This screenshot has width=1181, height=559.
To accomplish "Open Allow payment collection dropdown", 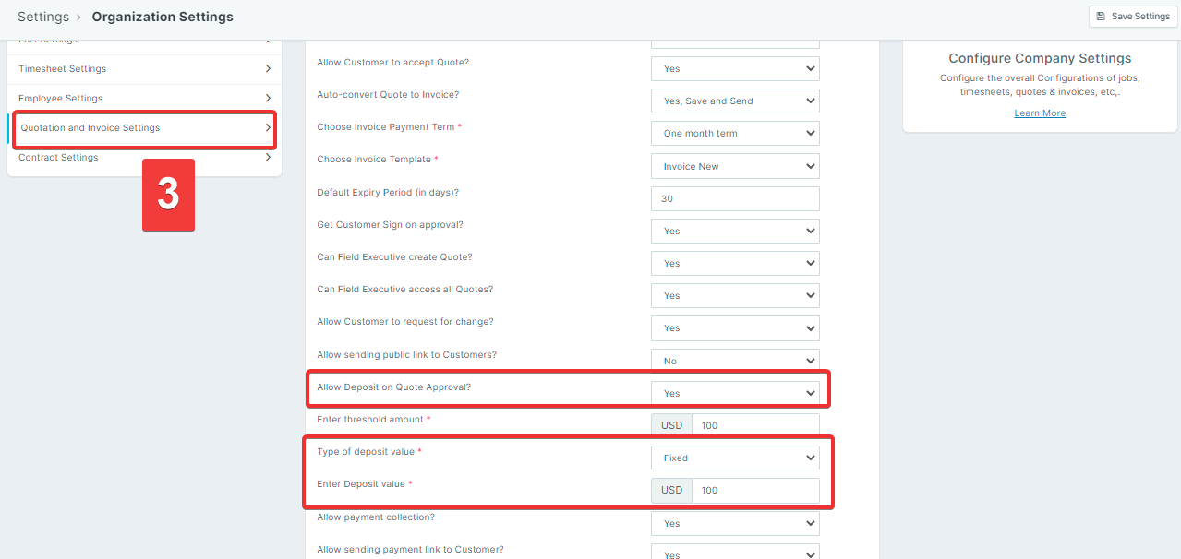I will (x=735, y=523).
